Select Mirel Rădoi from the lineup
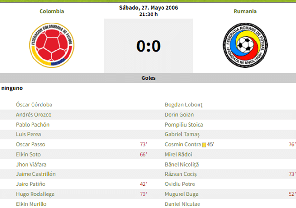This screenshot has height=208, width=296. 178,154
